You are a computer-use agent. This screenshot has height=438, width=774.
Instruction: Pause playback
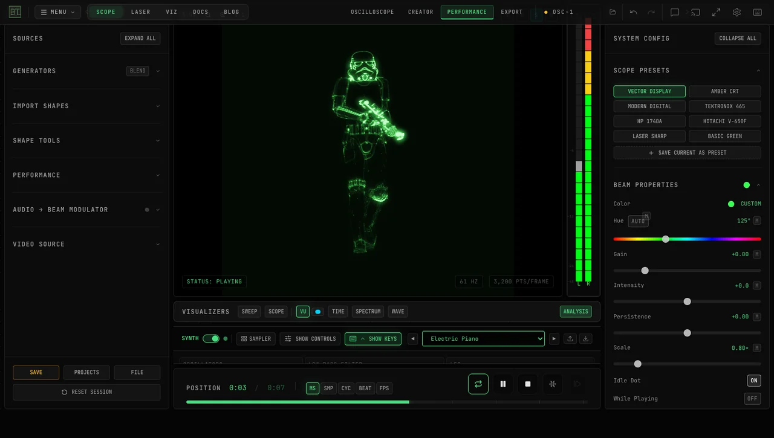503,384
